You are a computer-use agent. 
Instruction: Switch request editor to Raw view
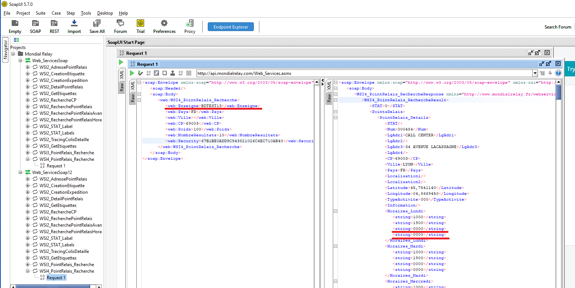click(132, 98)
